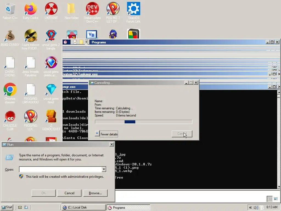Click the New Folder icon in Programs quick toolbar
Viewport: 281px width, 211px height.
coord(81,42)
